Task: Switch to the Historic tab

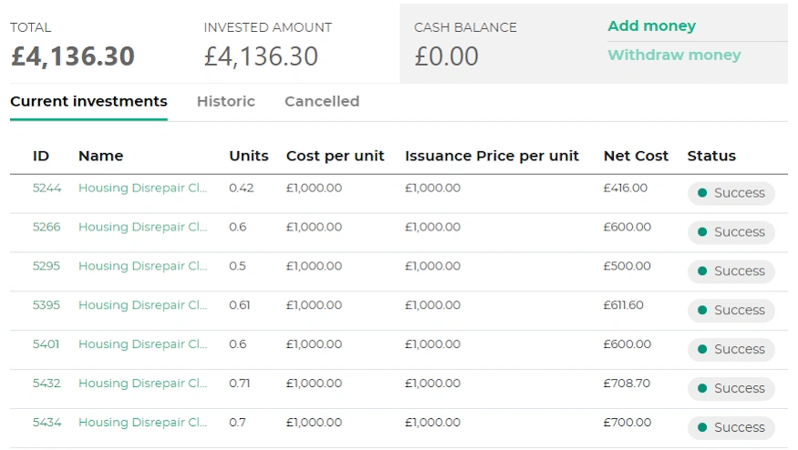Action: pyautogui.click(x=225, y=101)
